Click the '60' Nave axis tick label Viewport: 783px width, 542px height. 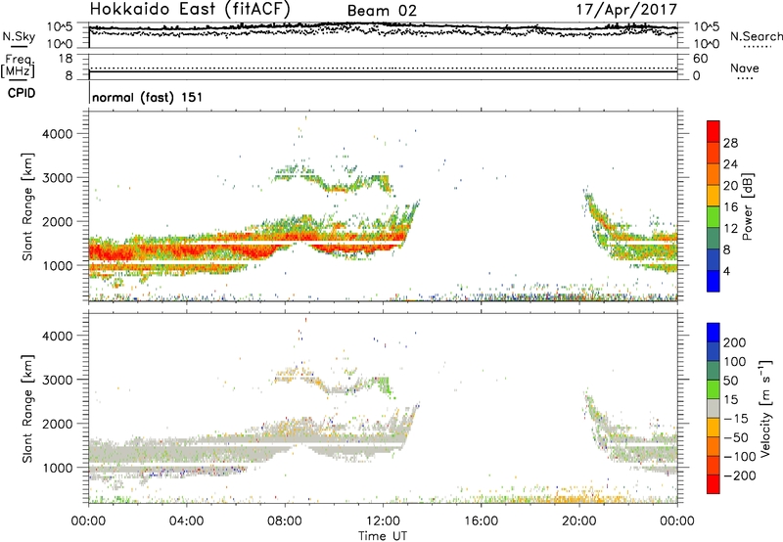(701, 59)
